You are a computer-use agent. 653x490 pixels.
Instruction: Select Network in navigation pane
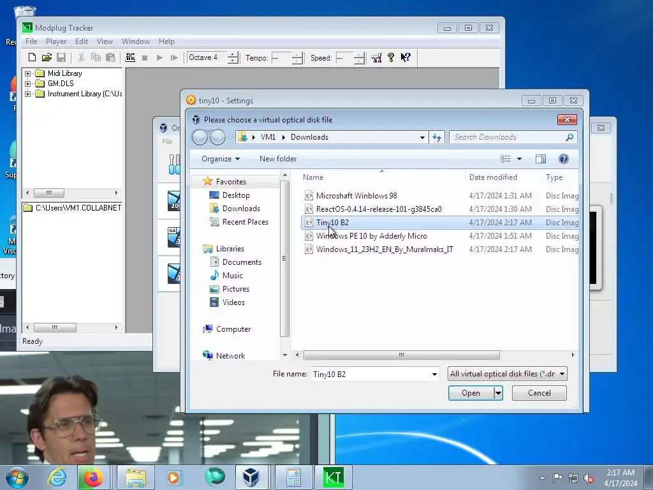(x=230, y=356)
